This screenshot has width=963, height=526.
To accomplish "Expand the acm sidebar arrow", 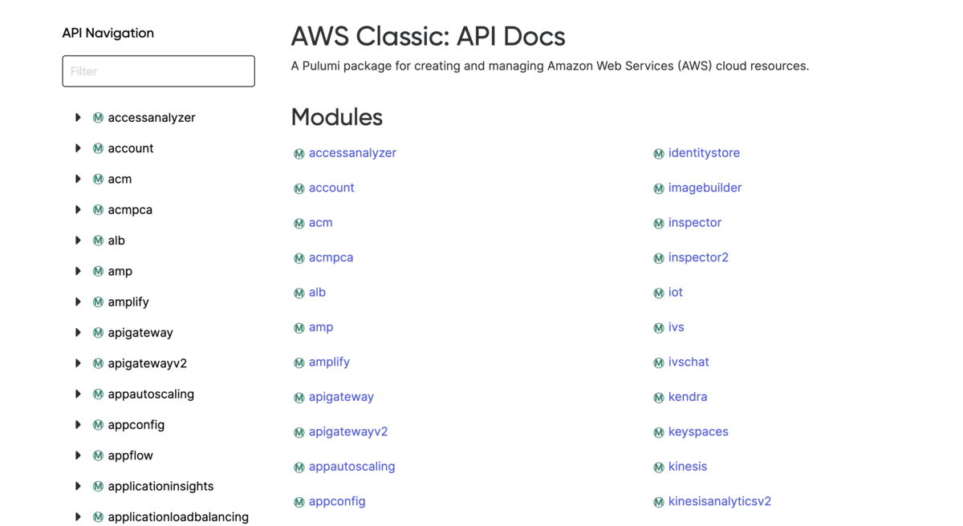I will [x=78, y=179].
